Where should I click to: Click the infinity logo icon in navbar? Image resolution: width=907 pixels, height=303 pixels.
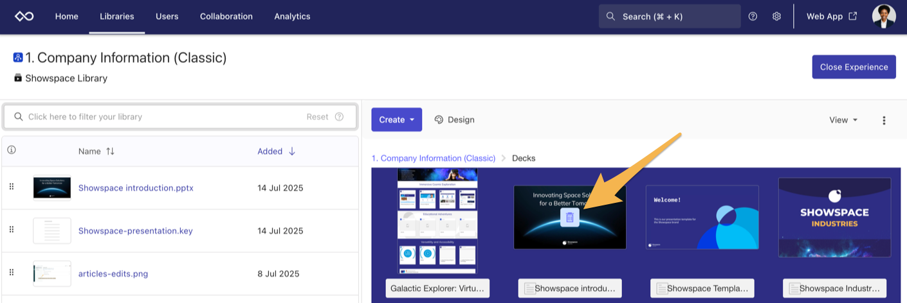24,17
